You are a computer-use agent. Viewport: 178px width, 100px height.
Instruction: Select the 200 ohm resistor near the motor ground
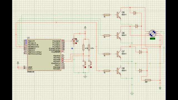tap(148, 80)
